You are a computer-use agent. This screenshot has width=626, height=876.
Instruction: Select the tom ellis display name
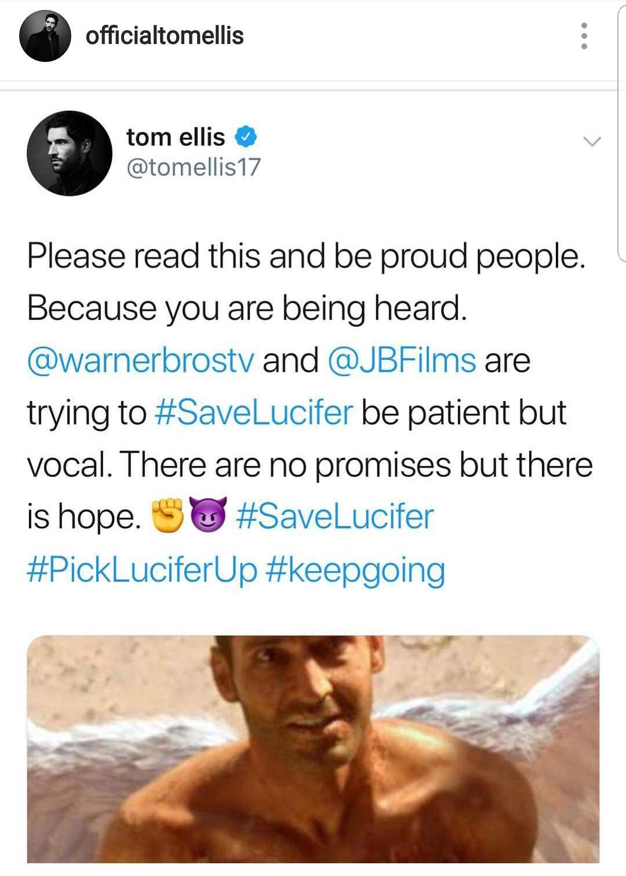174,137
